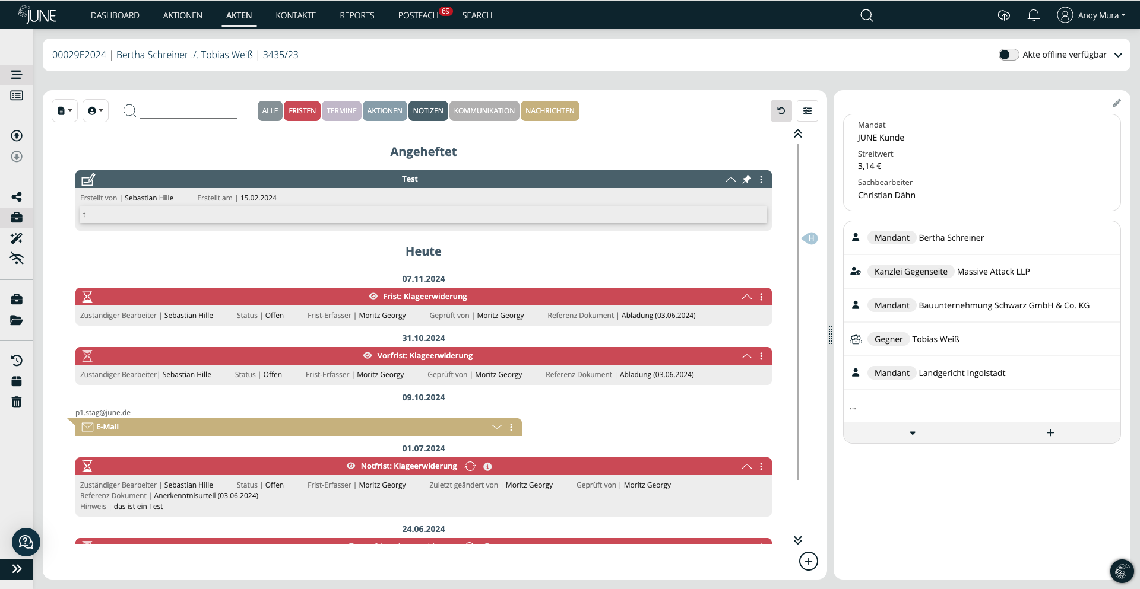Toggle Akte offline verfügbar switch

[1008, 55]
